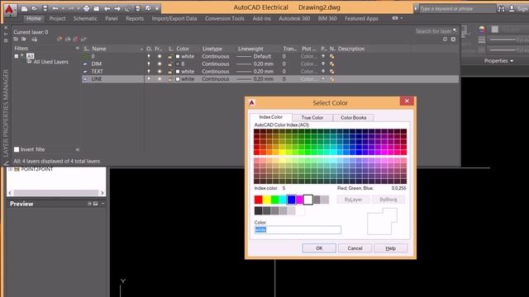529x297 pixels.
Task: Open the AutoCAD application menu button
Action: (9, 10)
